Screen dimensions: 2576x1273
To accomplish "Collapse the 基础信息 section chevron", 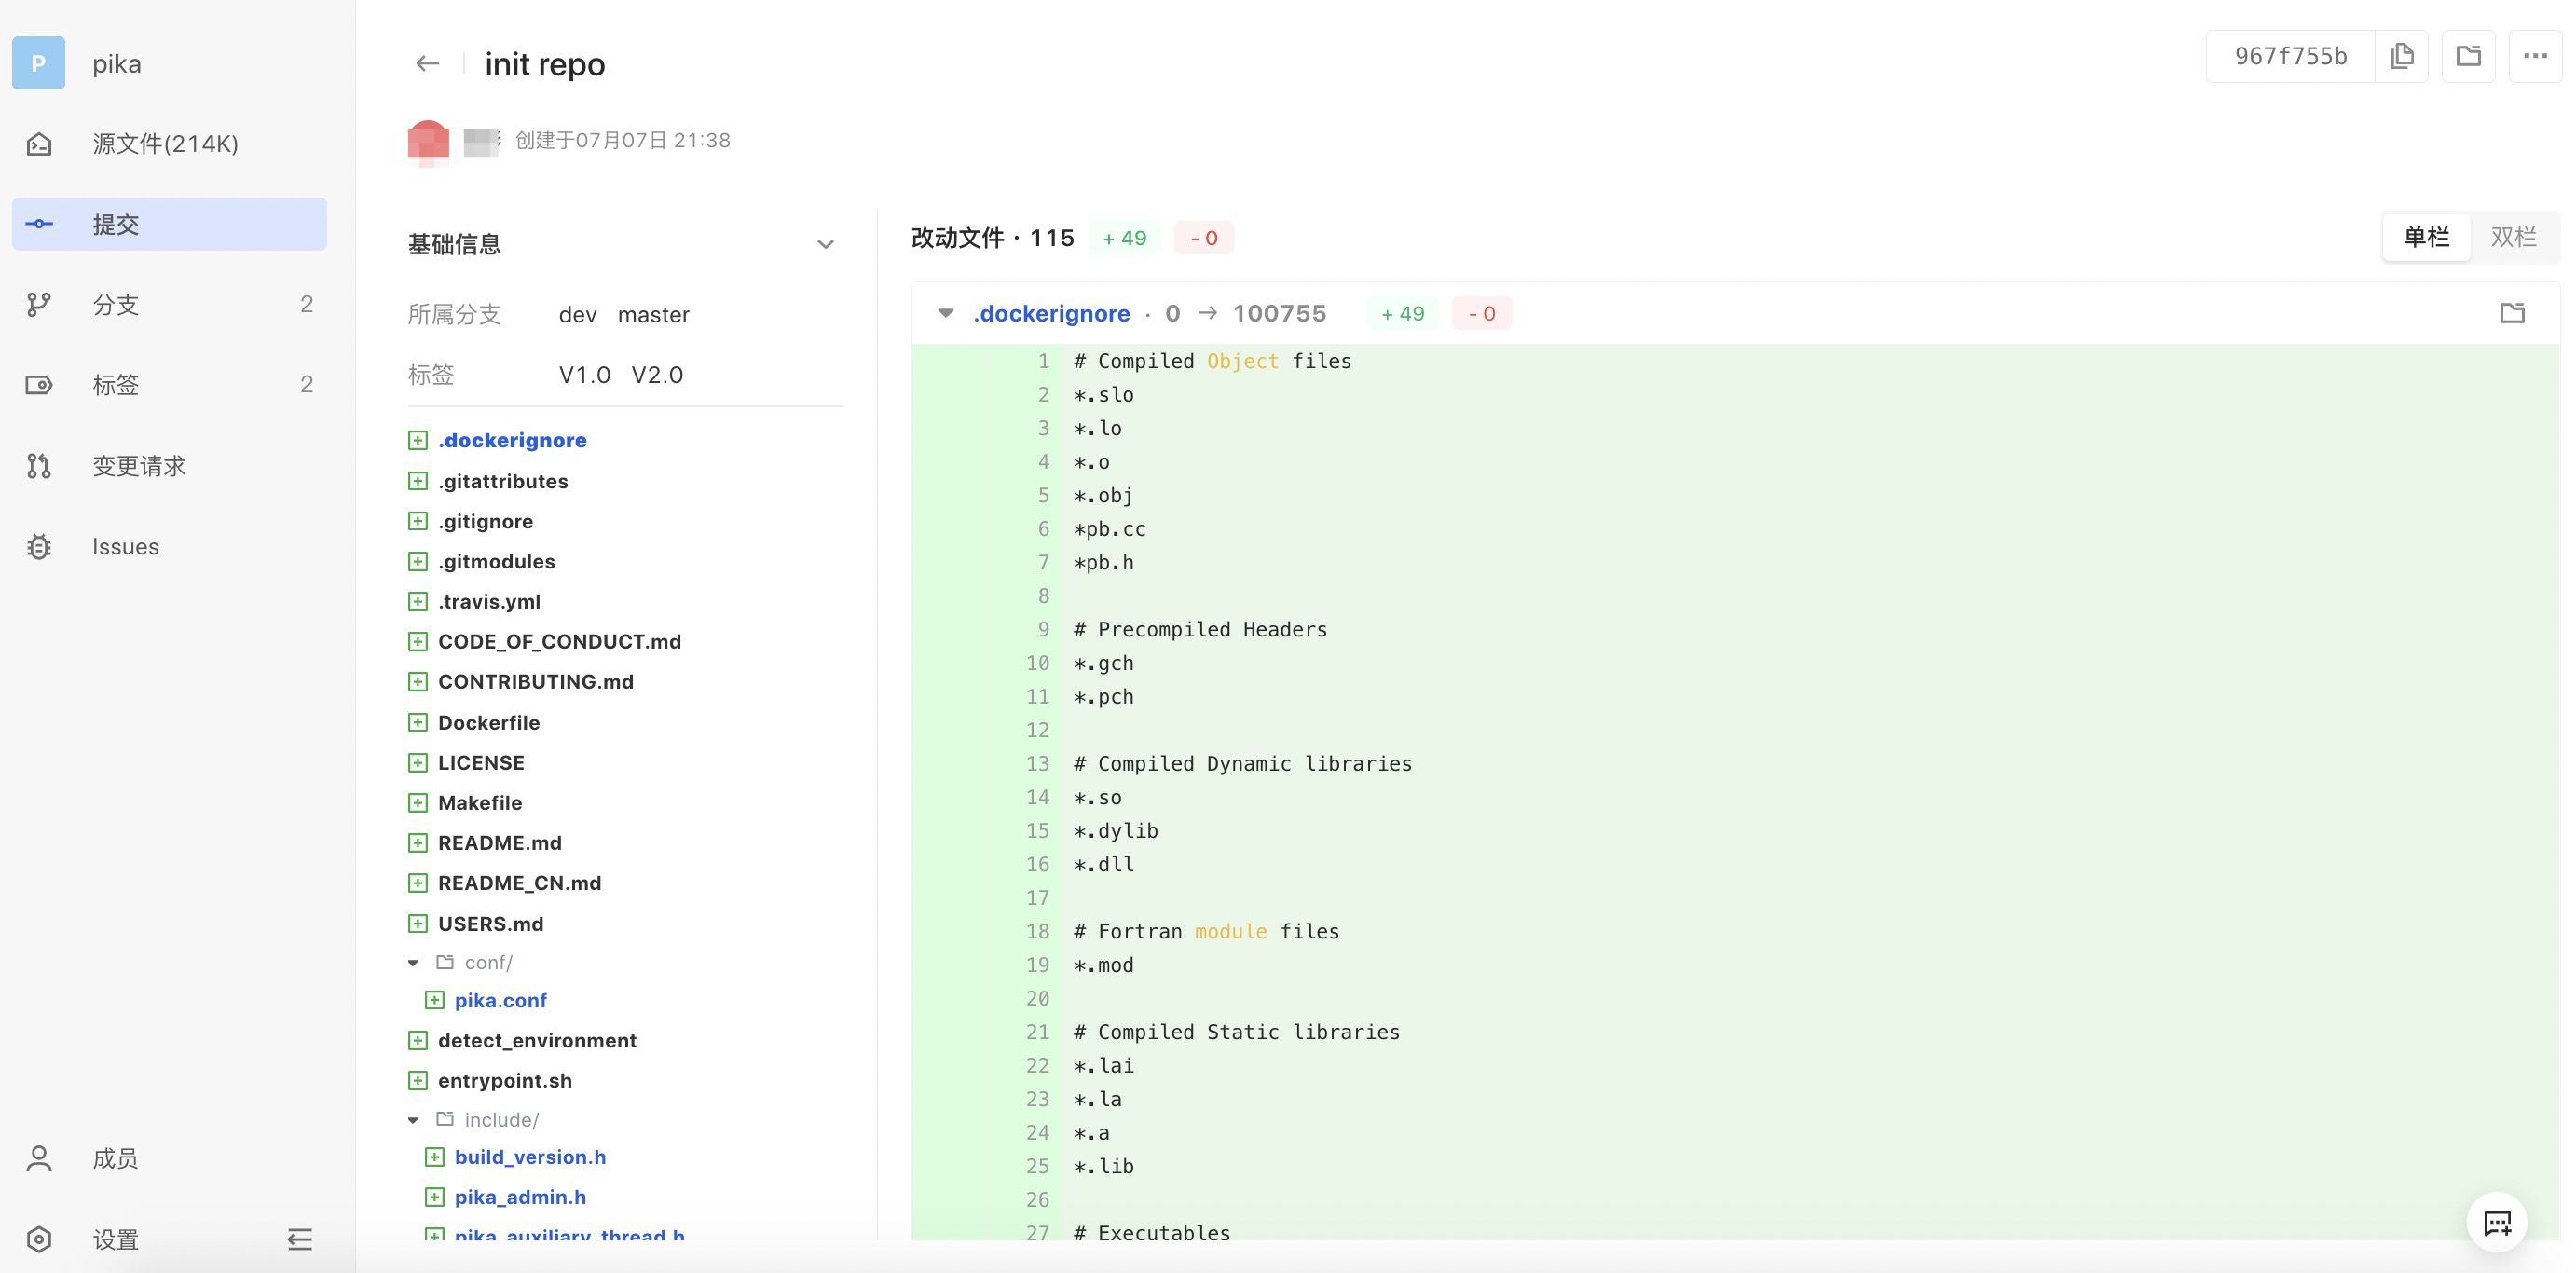I will tap(825, 244).
